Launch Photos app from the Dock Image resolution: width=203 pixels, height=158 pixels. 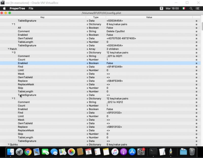(x=71, y=152)
